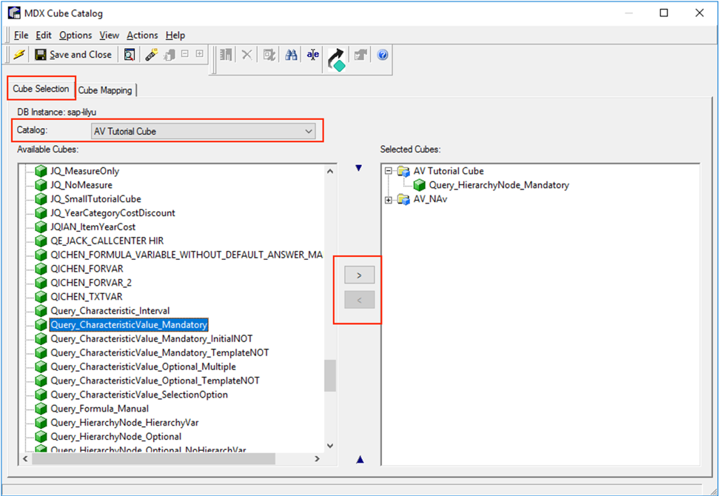The height and width of the screenshot is (496, 721).
Task: Select the binoculars Find icon
Action: pos(291,54)
